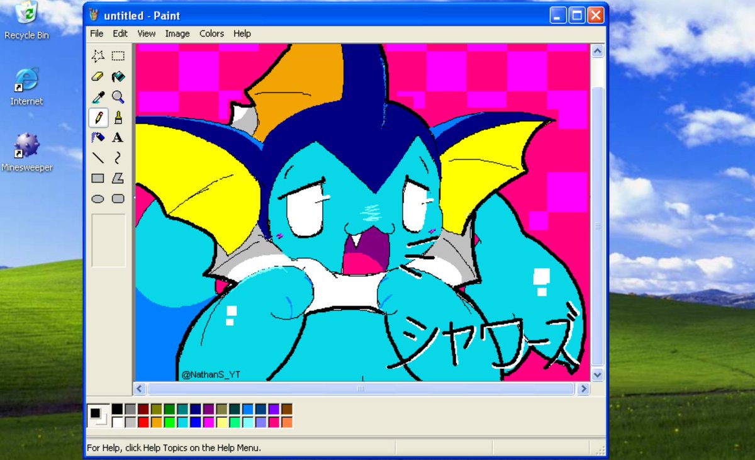
Task: Select the Internet Explorer desktop shortcut
Action: click(26, 86)
